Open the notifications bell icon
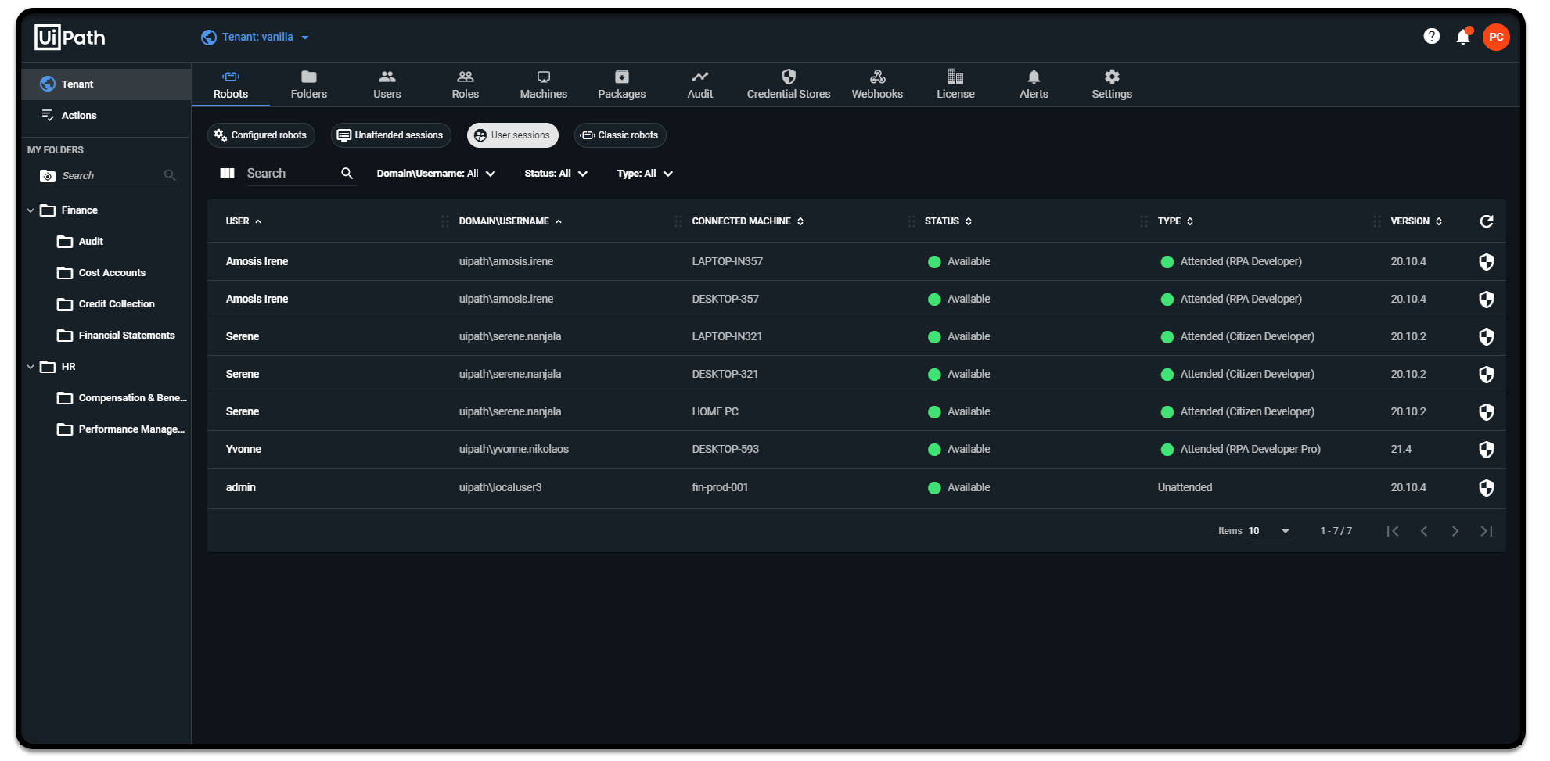This screenshot has width=1550, height=761. pyautogui.click(x=1462, y=36)
